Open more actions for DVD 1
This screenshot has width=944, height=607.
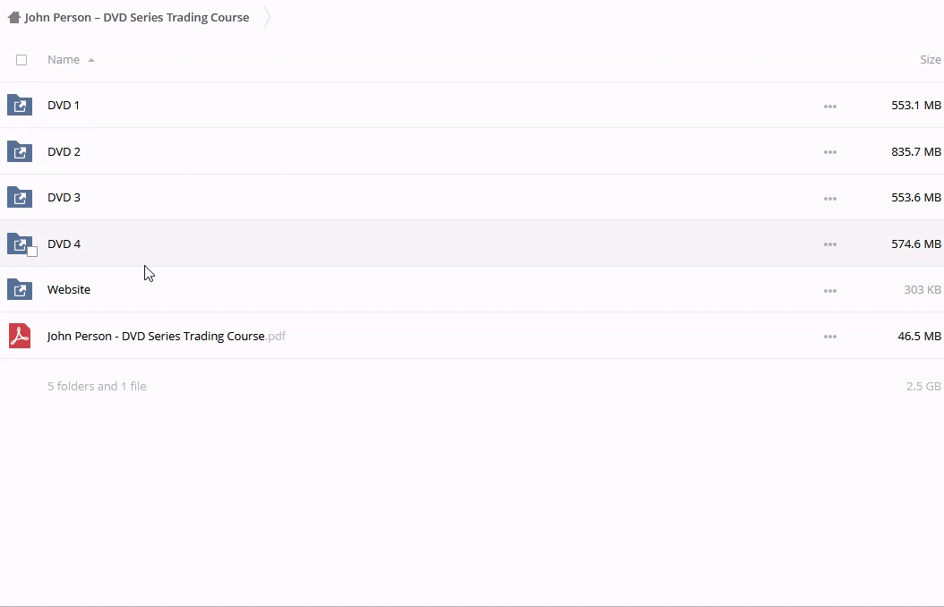click(829, 107)
